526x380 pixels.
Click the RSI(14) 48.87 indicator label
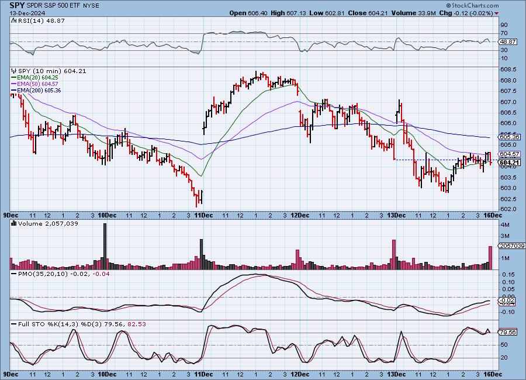[41, 20]
